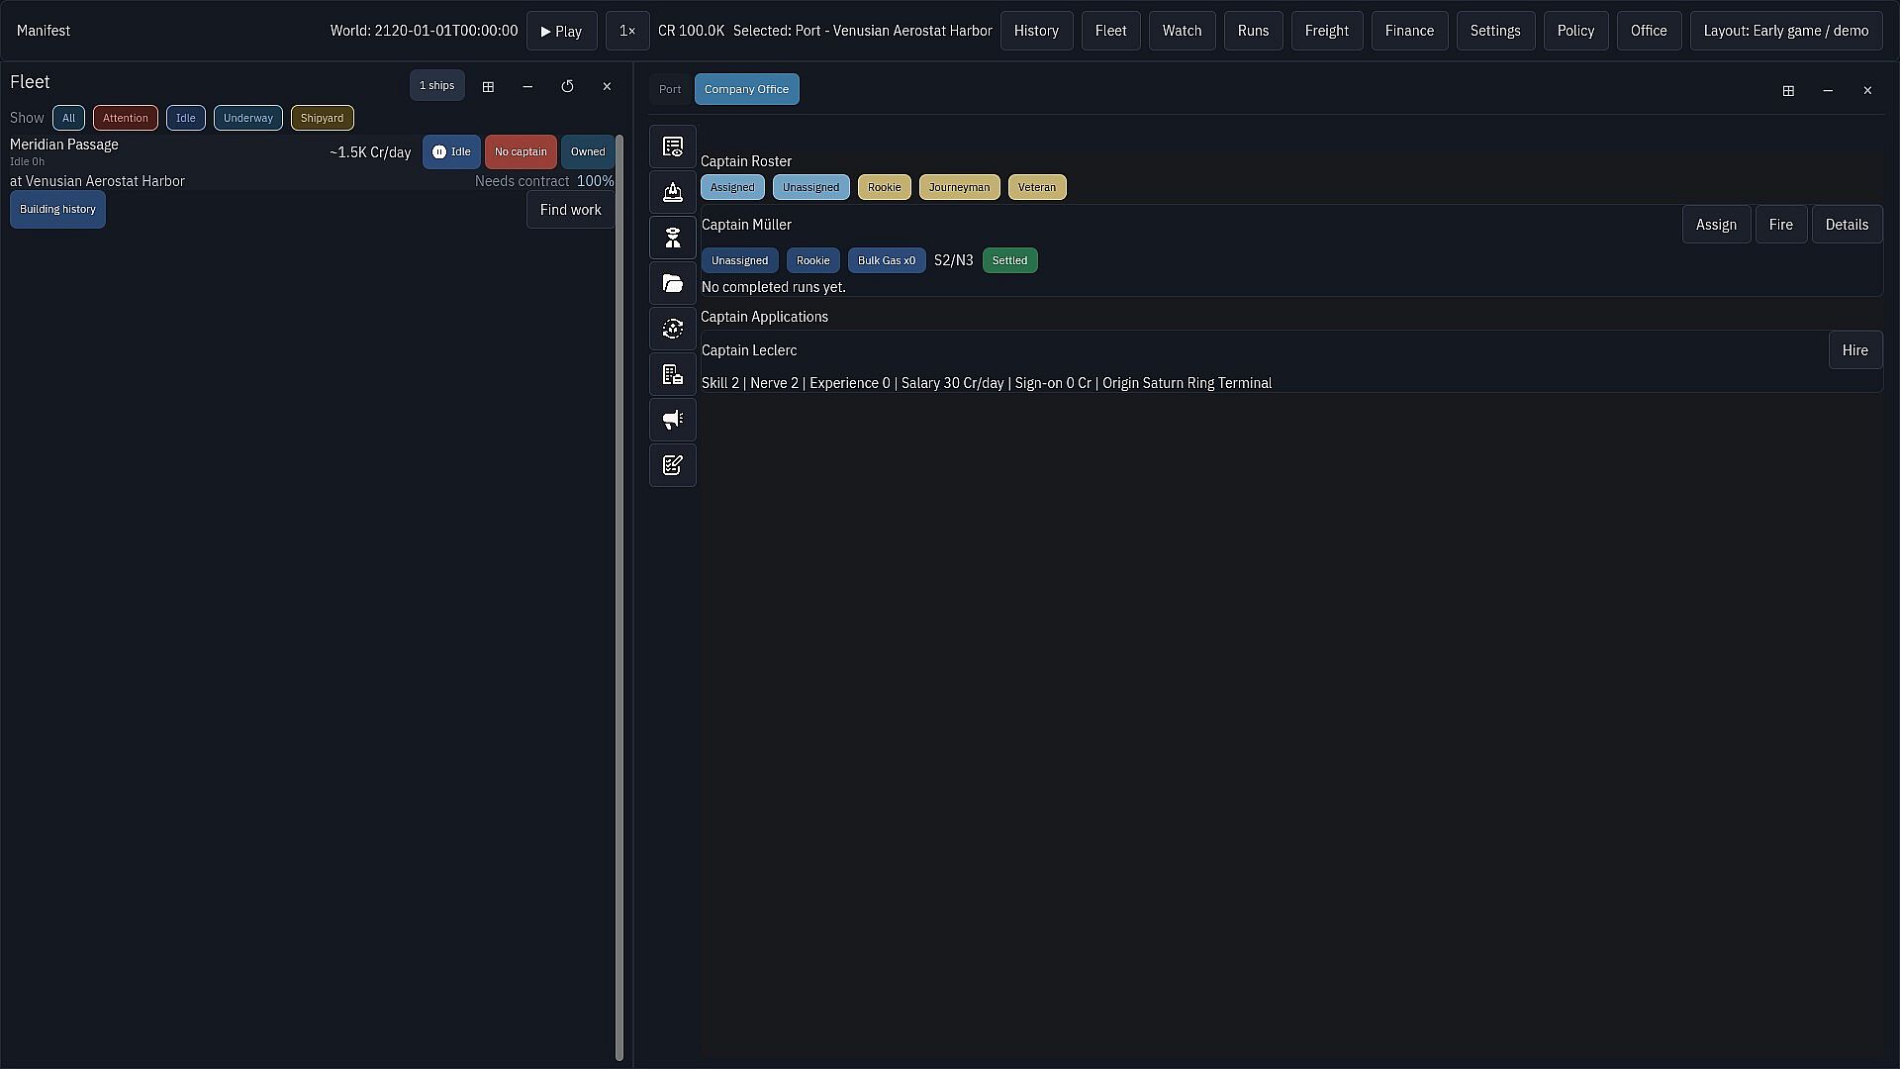This screenshot has width=1900, height=1069.
Task: Click the Manifest title
Action: click(x=44, y=31)
